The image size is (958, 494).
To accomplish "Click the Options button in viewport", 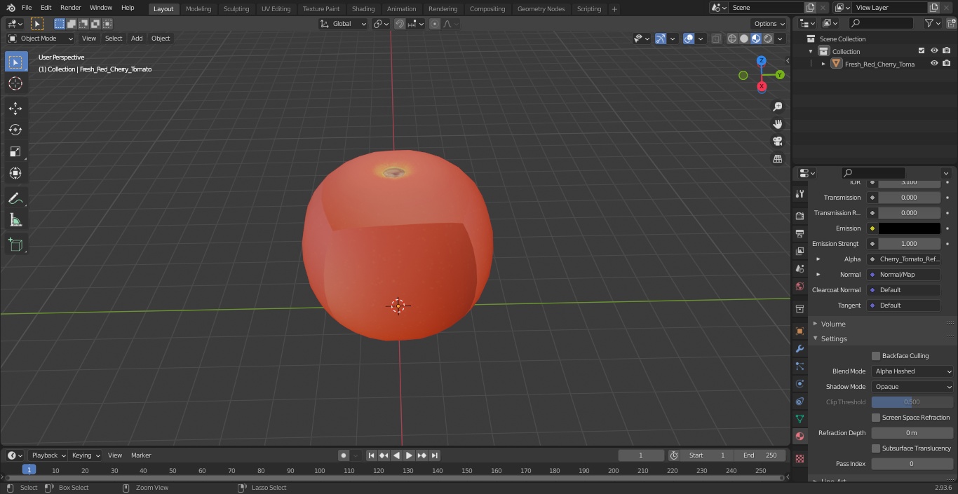I will tap(769, 24).
